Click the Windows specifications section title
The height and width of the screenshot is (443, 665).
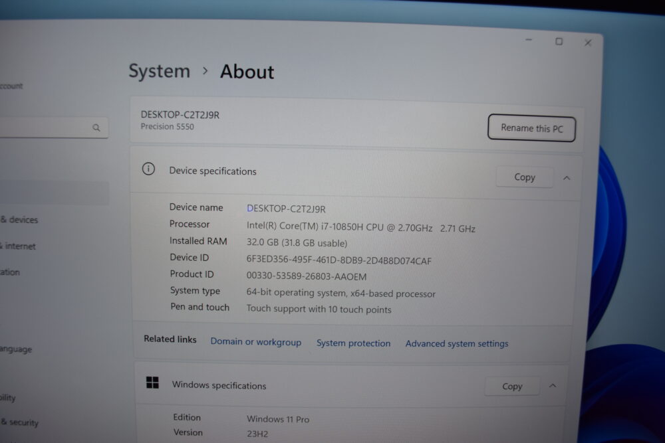click(219, 385)
